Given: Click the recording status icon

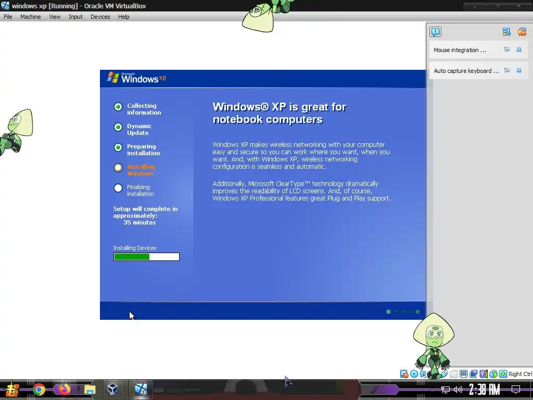Looking at the screenshot, I should (473, 374).
